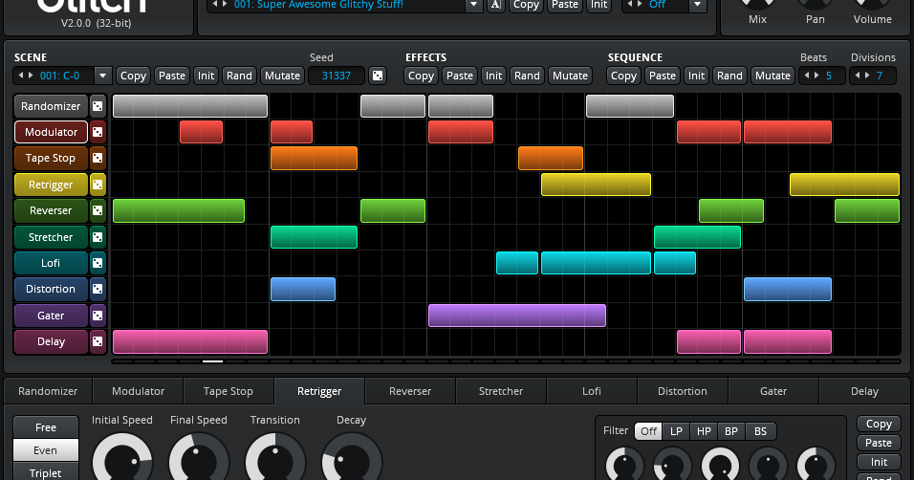This screenshot has width=914, height=480.
Task: Open the Tape Stop tab in bottom panel
Action: point(228,391)
